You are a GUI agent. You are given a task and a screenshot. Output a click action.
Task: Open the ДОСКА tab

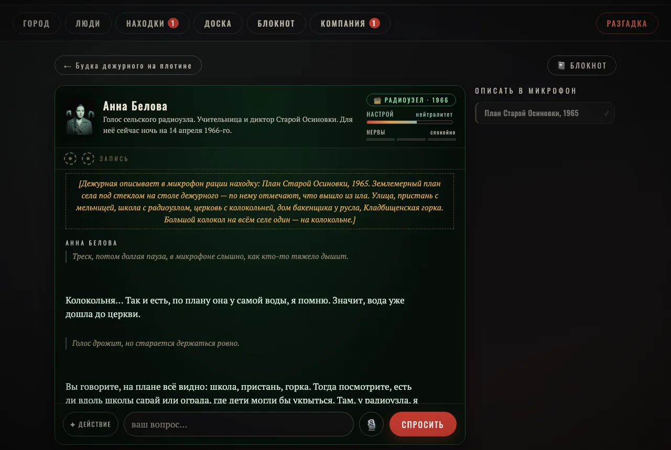[x=218, y=24]
